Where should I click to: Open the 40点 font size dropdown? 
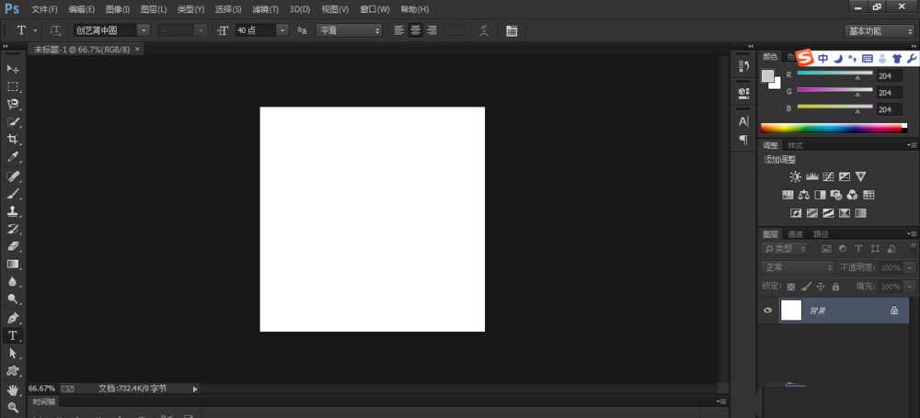point(261,30)
